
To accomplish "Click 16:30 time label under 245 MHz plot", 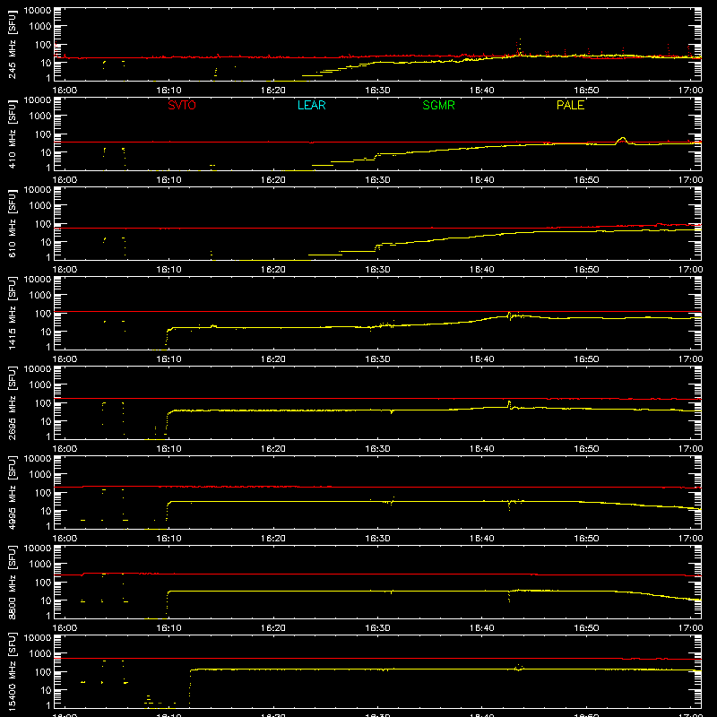I will [377, 91].
